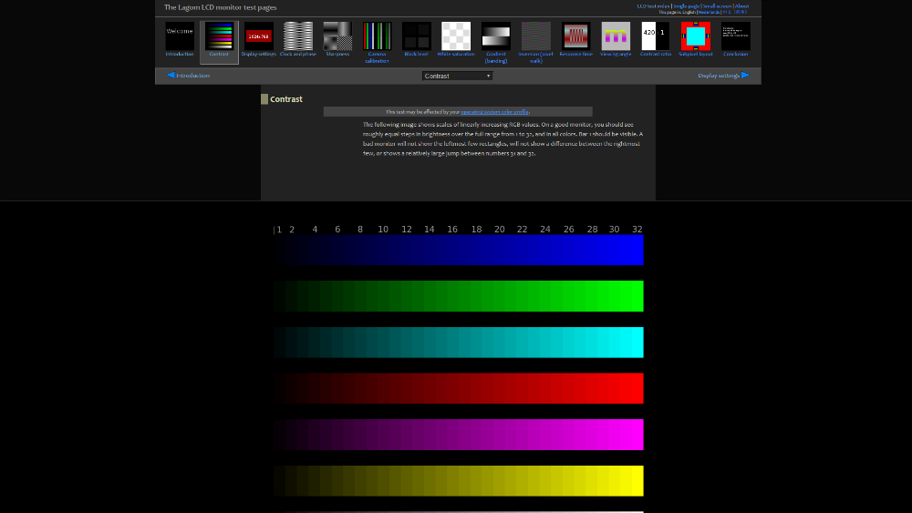Go to next page Display settings link
The width and height of the screenshot is (912, 513).
tap(722, 76)
